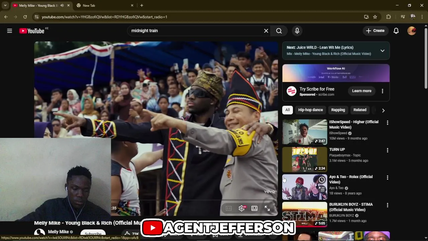428x241 pixels.
Task: Add Ayo & Teo Rolex to Watch later
Action: coord(322,180)
